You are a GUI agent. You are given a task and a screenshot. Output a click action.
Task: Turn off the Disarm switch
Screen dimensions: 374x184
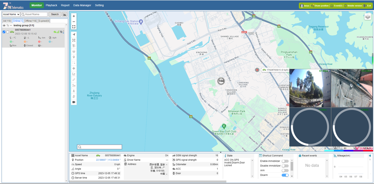(285, 175)
